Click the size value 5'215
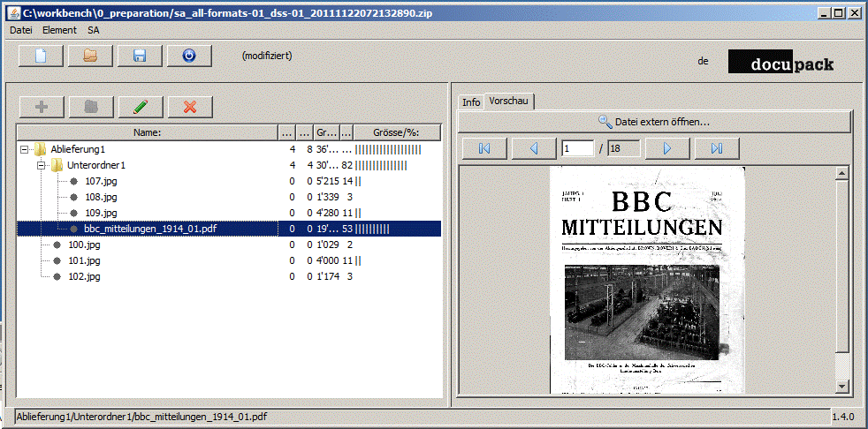 tap(328, 181)
